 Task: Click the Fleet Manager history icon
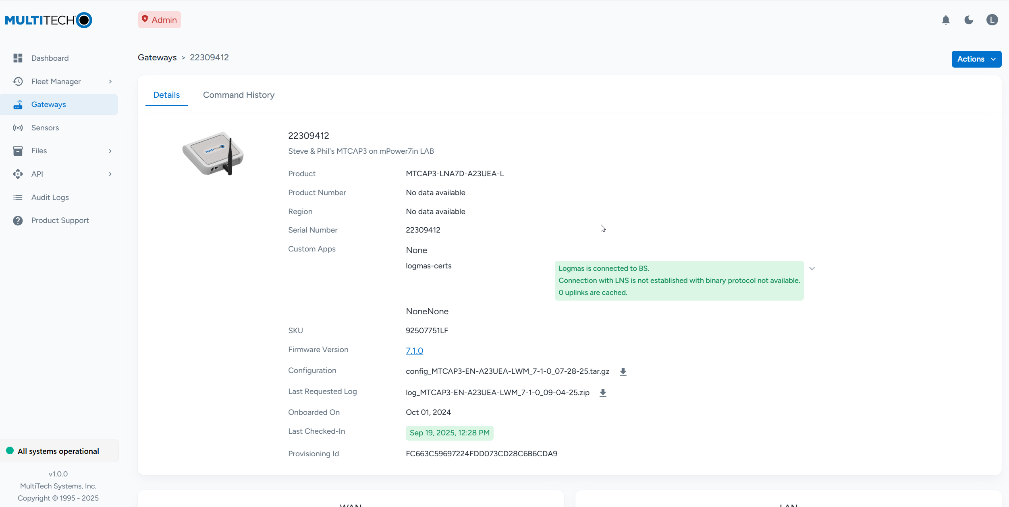18,81
